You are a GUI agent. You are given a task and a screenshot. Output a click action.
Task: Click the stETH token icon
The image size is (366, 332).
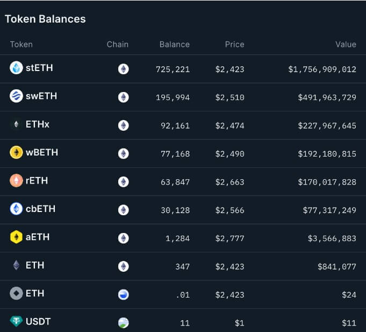[x=16, y=68]
